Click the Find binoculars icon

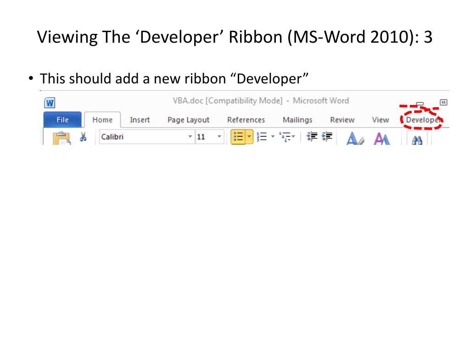tap(417, 139)
